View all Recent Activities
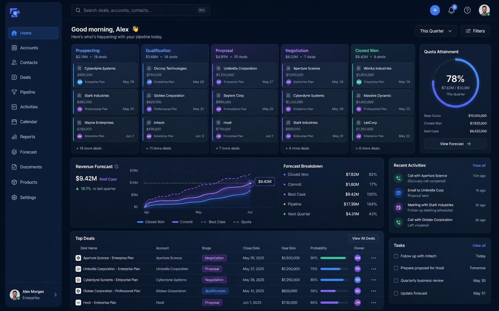The image size is (499, 311). pos(479,166)
